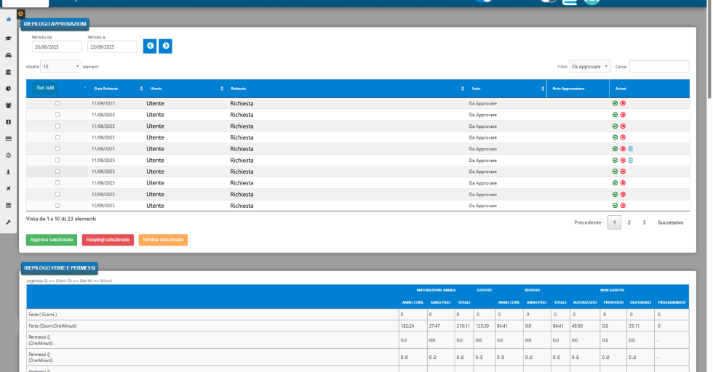Check the first 12/09/2025 row checkbox
Viewport: 713px width, 372px height.
pyautogui.click(x=57, y=194)
